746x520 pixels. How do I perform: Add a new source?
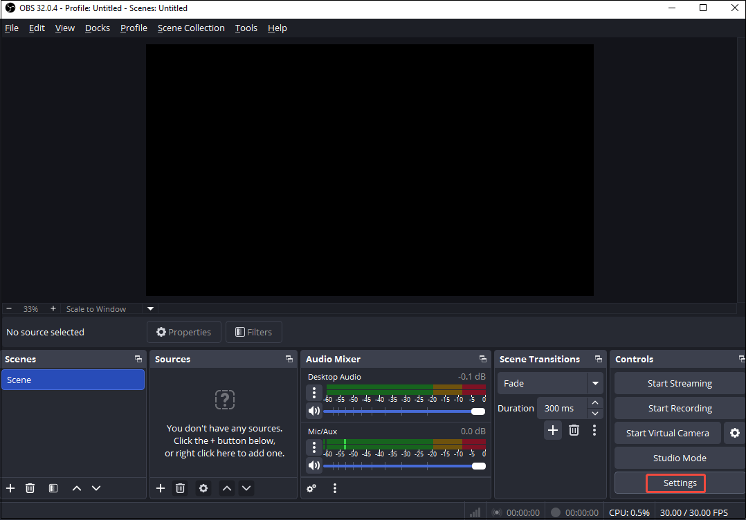click(160, 488)
